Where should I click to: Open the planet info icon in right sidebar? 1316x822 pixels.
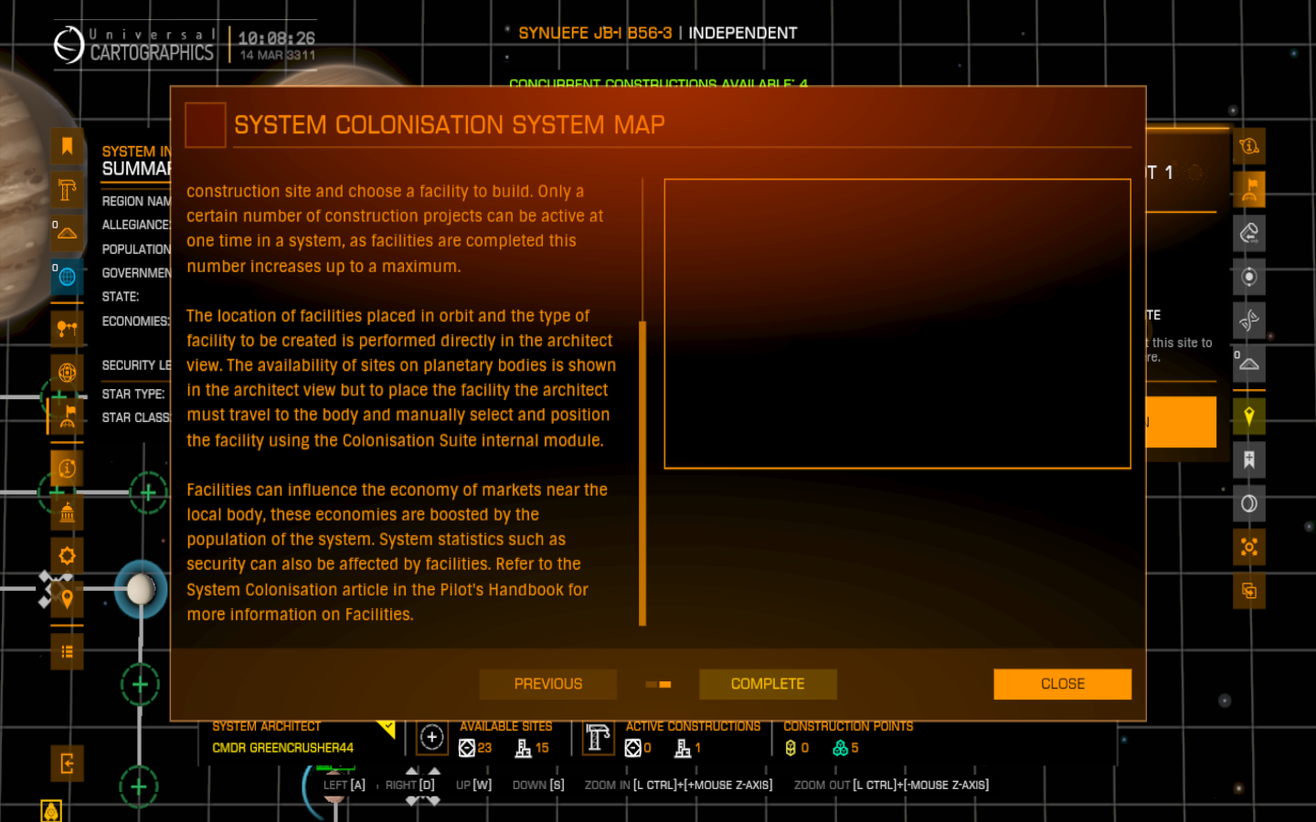1249,146
